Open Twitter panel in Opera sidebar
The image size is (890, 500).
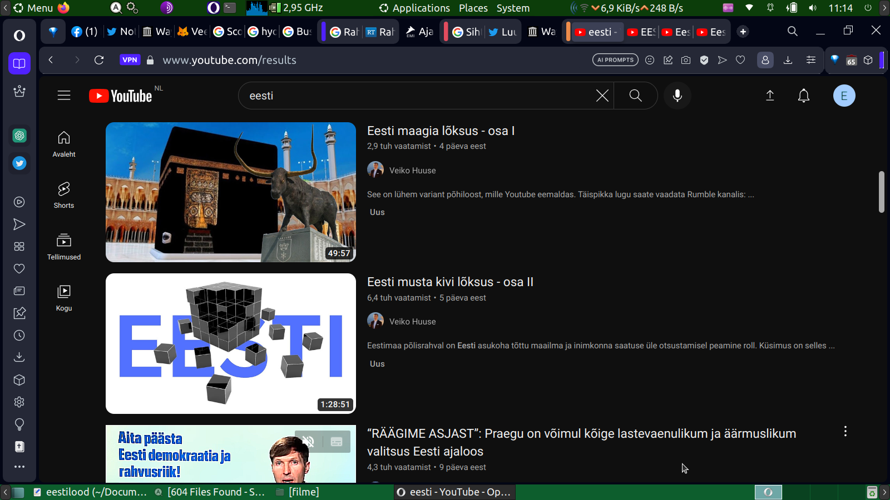click(x=19, y=163)
